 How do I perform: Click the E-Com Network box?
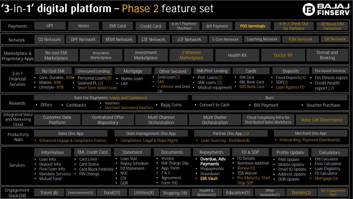point(226,39)
